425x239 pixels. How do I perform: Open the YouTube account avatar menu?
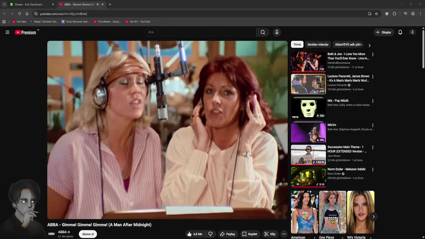click(x=412, y=32)
